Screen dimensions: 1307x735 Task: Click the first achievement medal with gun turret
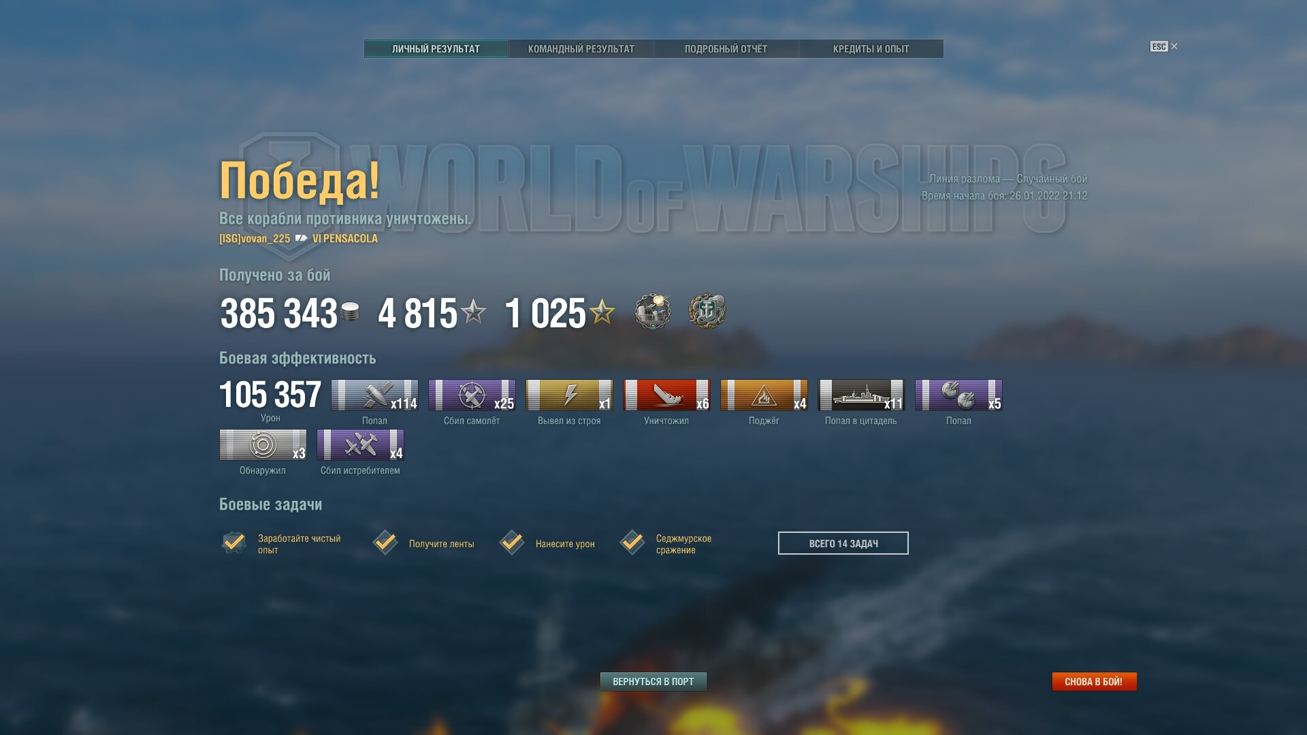653,312
